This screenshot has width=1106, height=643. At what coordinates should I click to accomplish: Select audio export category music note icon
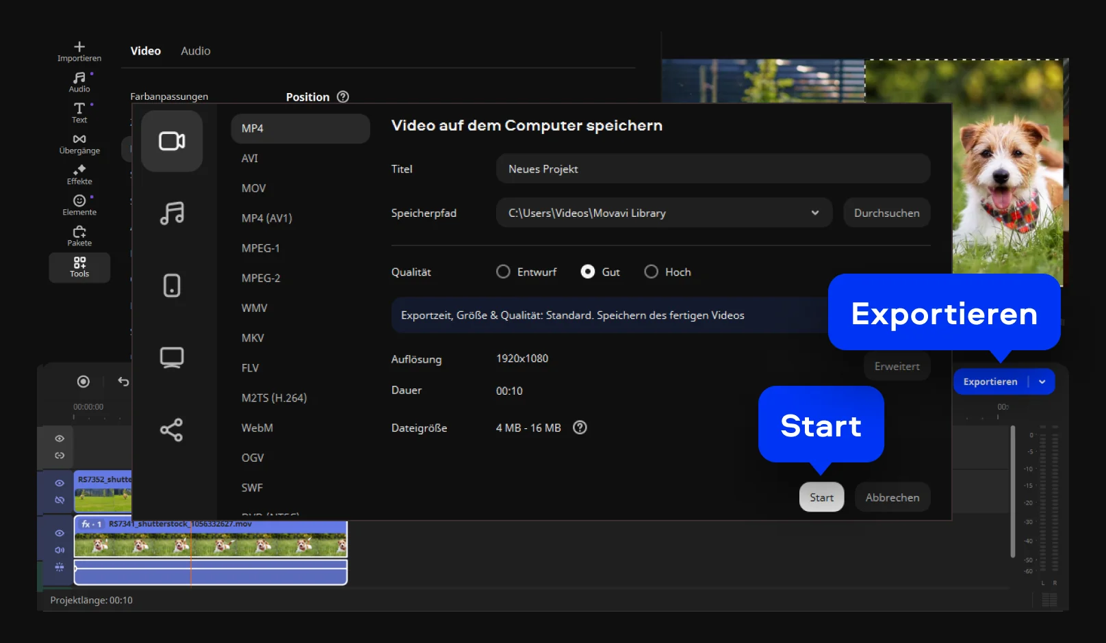pos(172,213)
